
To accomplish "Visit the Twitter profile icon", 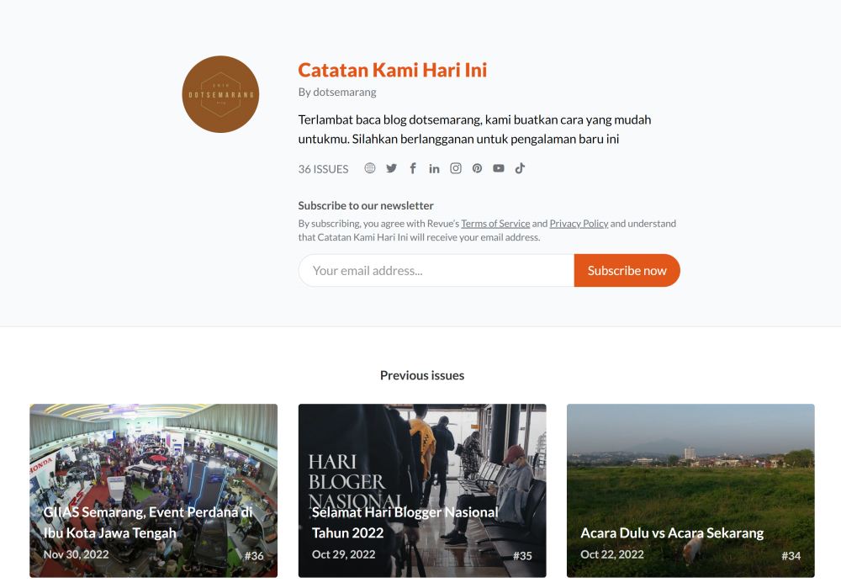I will click(392, 168).
